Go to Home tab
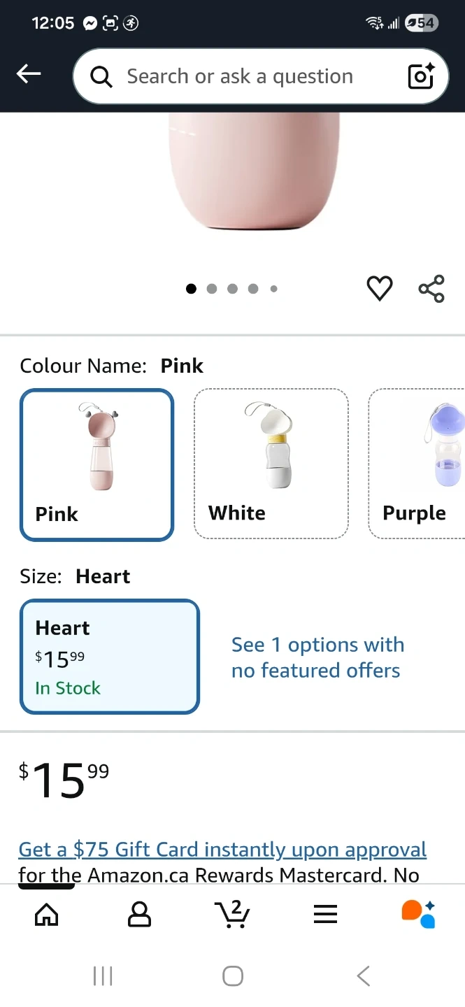This screenshot has width=465, height=1007. 46,913
